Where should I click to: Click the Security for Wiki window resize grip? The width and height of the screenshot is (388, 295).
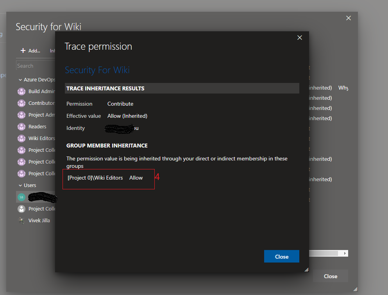point(355,289)
